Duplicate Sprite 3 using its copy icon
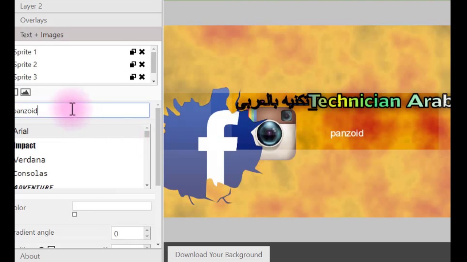 (133, 77)
